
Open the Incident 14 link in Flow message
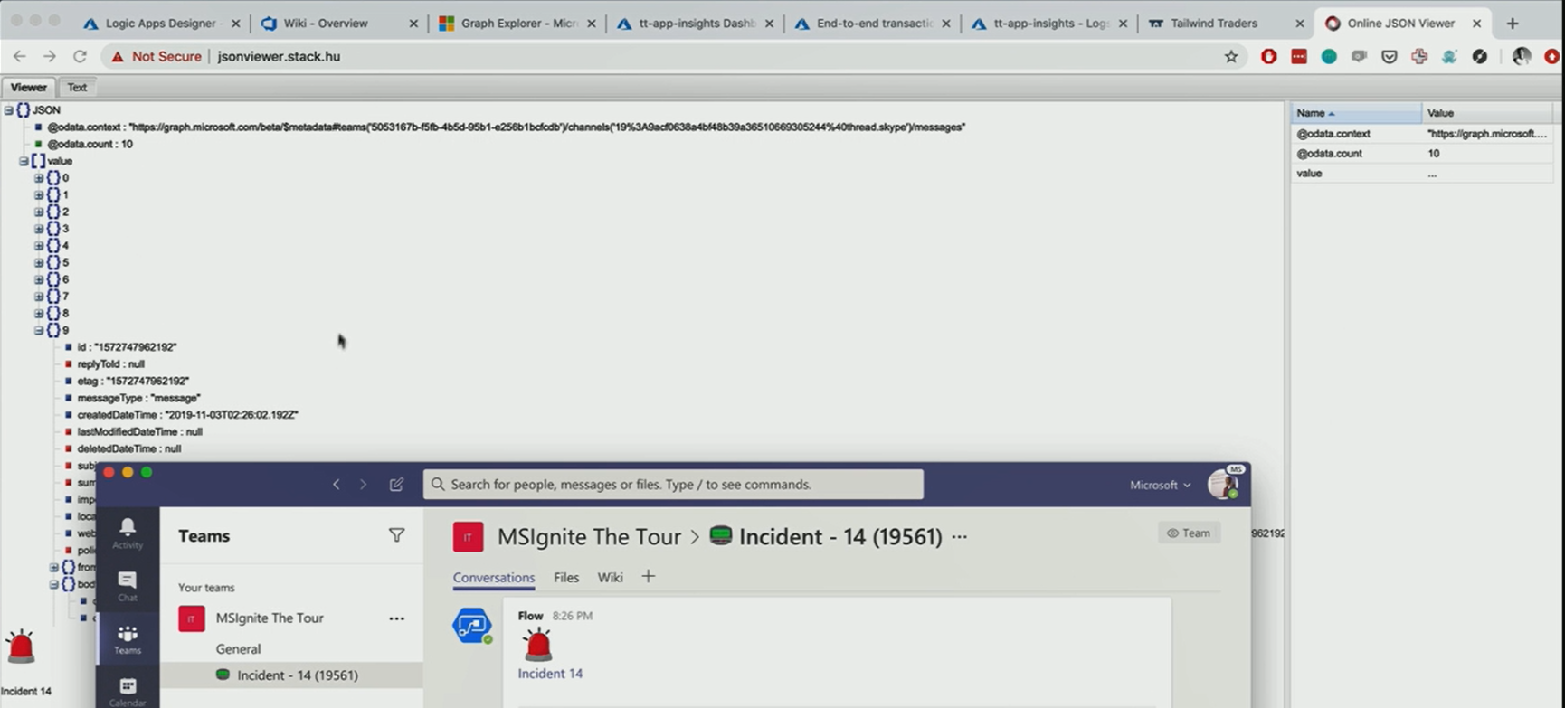click(550, 674)
